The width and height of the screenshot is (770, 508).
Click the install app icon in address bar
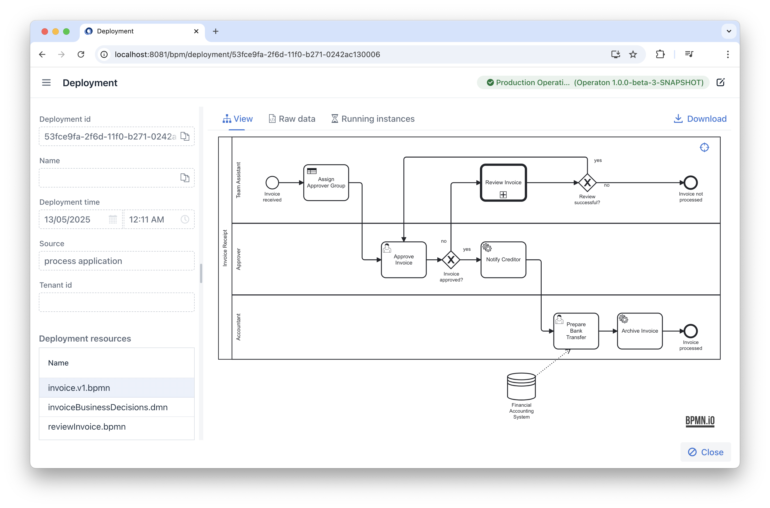(616, 54)
